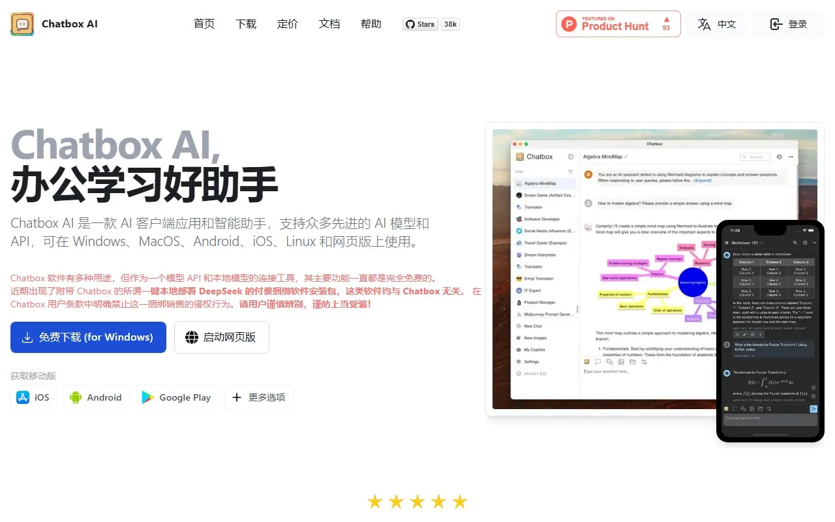
Task: Start a New Chat with the plus icon
Action: 519,326
